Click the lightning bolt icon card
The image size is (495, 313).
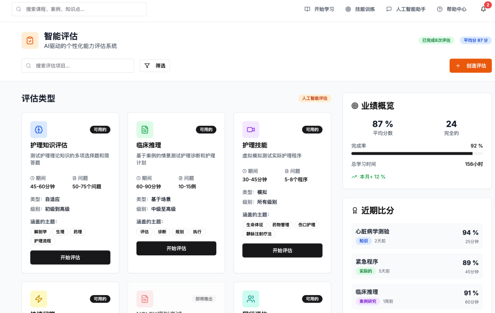(x=38, y=299)
